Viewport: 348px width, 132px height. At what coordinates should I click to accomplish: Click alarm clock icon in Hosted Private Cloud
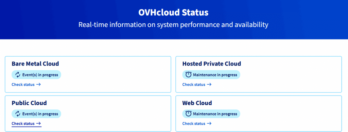[x=188, y=75]
